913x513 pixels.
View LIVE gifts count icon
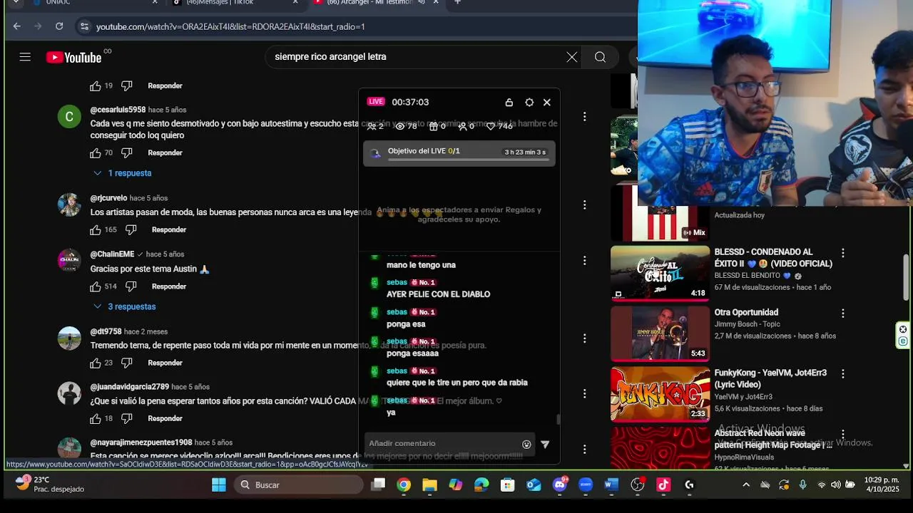(433, 126)
